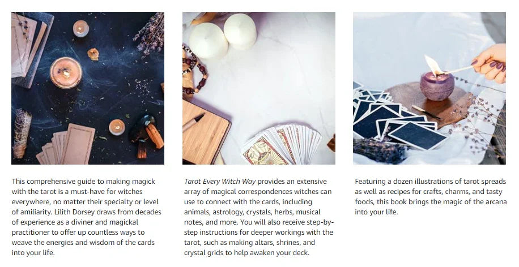This screenshot has height=267, width=519.
Task: Click the italic Tarot Every Witch Way title
Action: pyautogui.click(x=220, y=182)
